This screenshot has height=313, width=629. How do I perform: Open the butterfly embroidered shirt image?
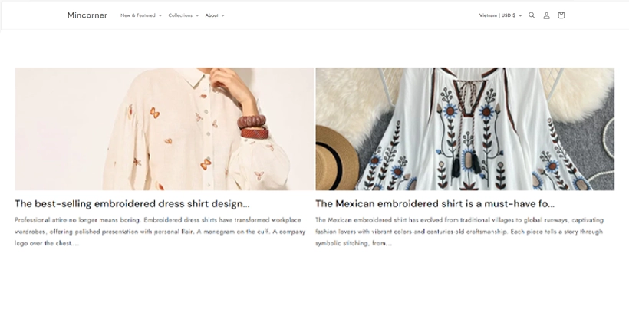164,128
